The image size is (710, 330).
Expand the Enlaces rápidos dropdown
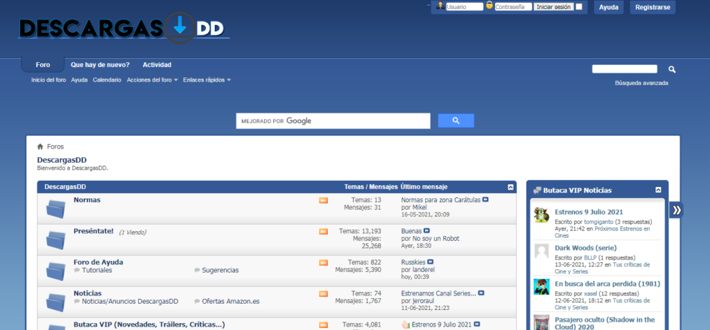coord(207,80)
